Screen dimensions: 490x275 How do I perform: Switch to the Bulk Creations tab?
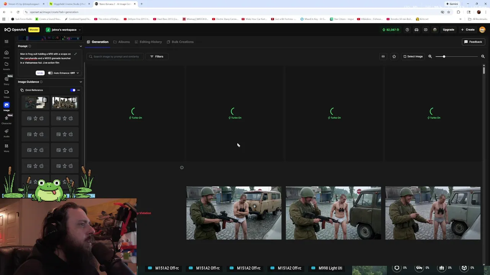[180, 42]
